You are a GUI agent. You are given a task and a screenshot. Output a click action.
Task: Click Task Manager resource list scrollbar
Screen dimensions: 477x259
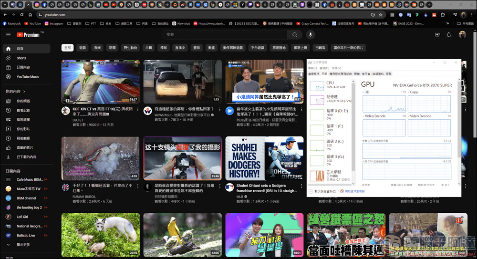[x=353, y=128]
